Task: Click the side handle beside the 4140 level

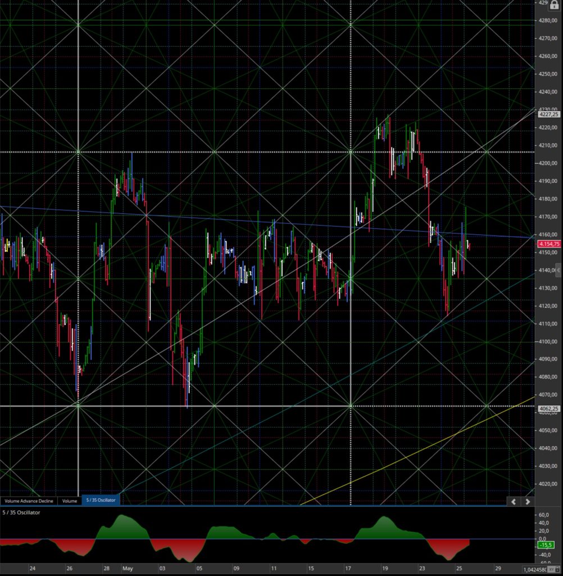Action: pos(559,270)
